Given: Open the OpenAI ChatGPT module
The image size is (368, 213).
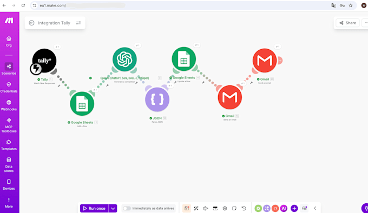Looking at the screenshot, I should point(124,59).
